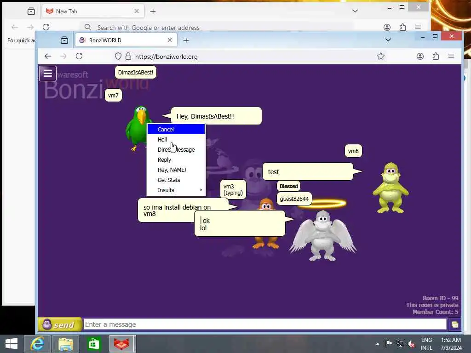
Task: Click the white angel gorilla character
Action: pyautogui.click(x=323, y=236)
